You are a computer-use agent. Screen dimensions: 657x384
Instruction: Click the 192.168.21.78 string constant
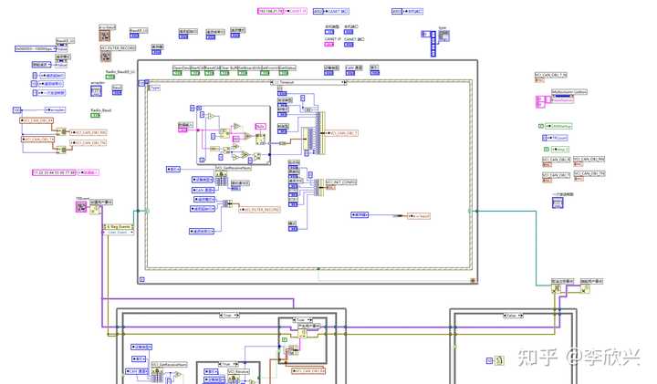(271, 11)
